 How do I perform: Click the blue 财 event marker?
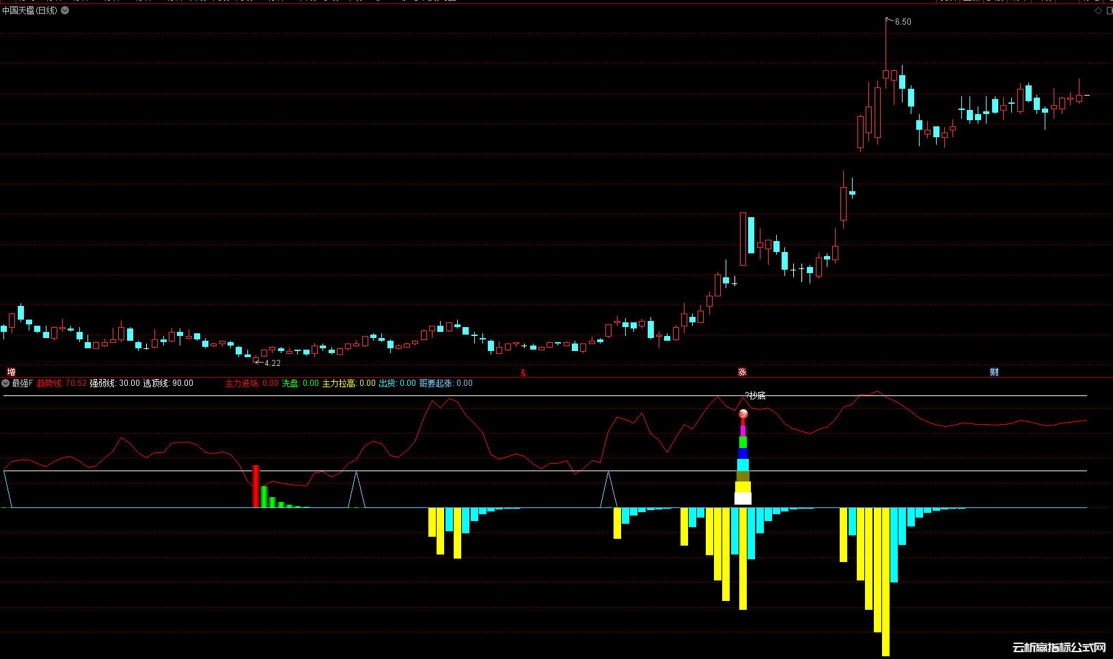[994, 372]
